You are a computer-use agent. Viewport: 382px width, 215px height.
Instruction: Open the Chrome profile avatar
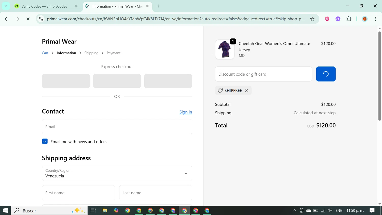[365, 19]
